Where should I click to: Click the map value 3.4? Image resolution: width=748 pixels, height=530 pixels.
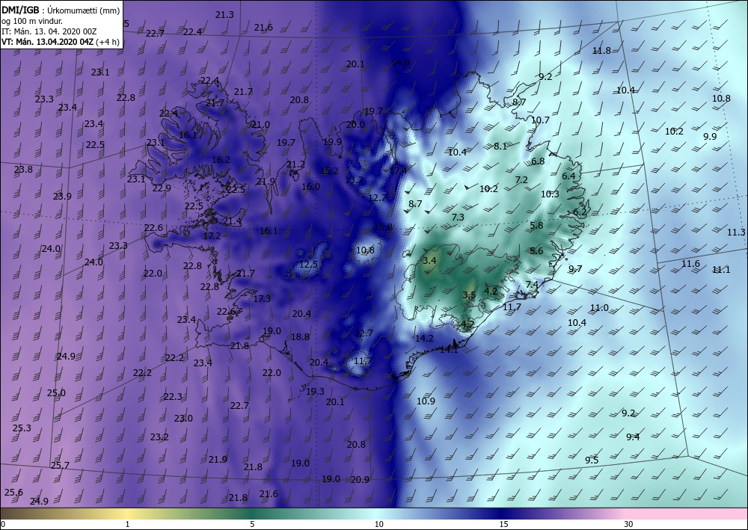[x=430, y=260]
